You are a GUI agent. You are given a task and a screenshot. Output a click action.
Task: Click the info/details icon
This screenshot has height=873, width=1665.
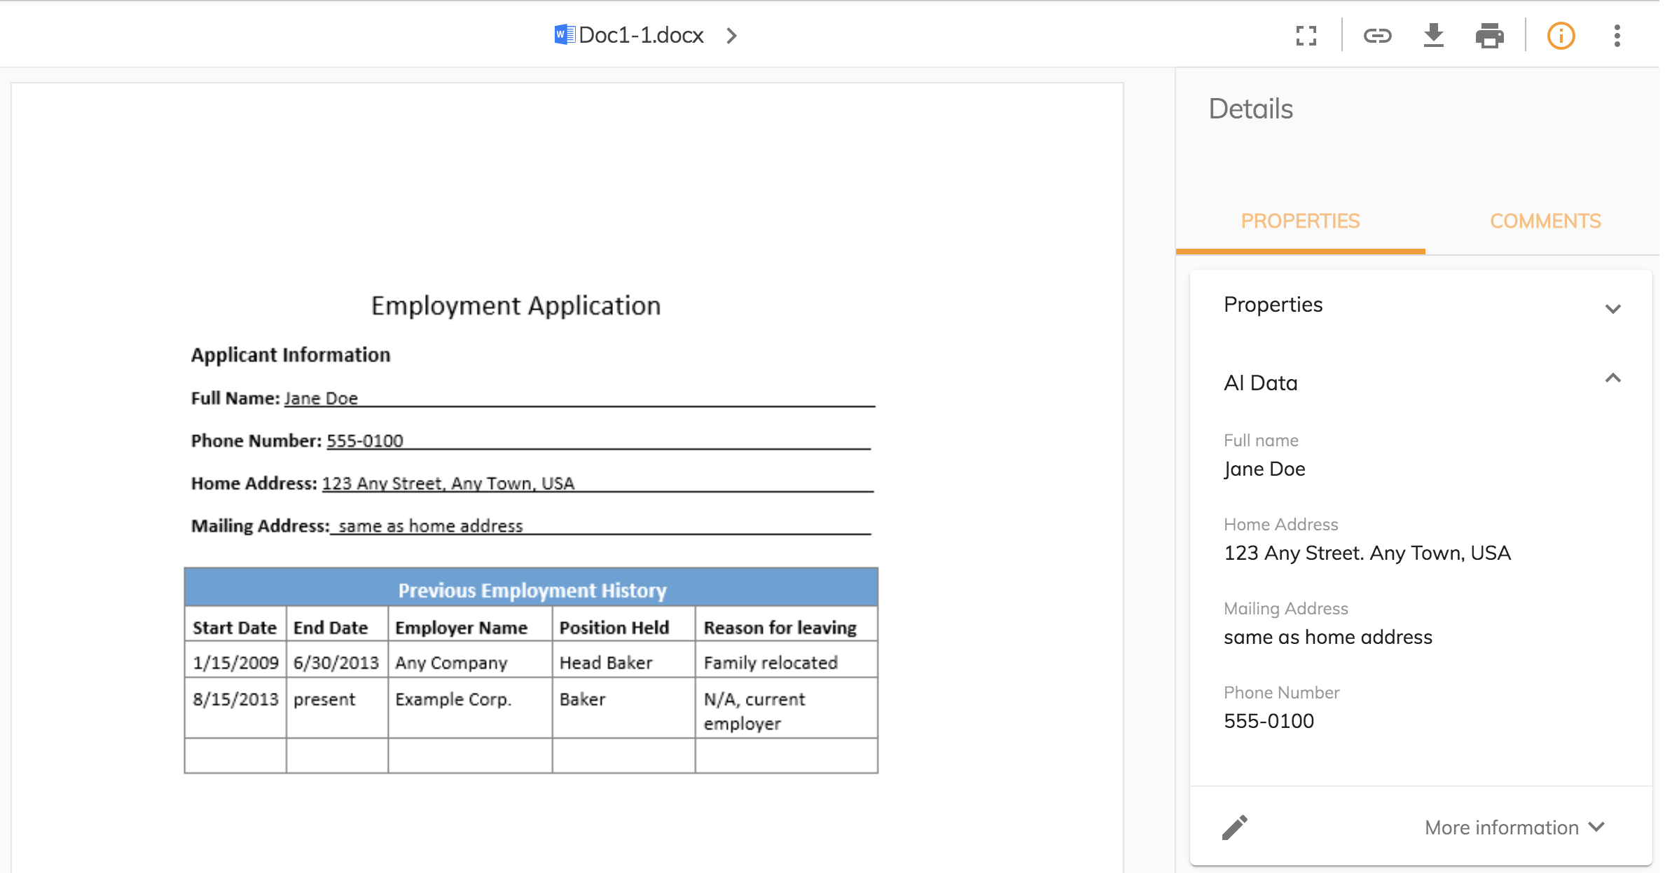coord(1559,34)
